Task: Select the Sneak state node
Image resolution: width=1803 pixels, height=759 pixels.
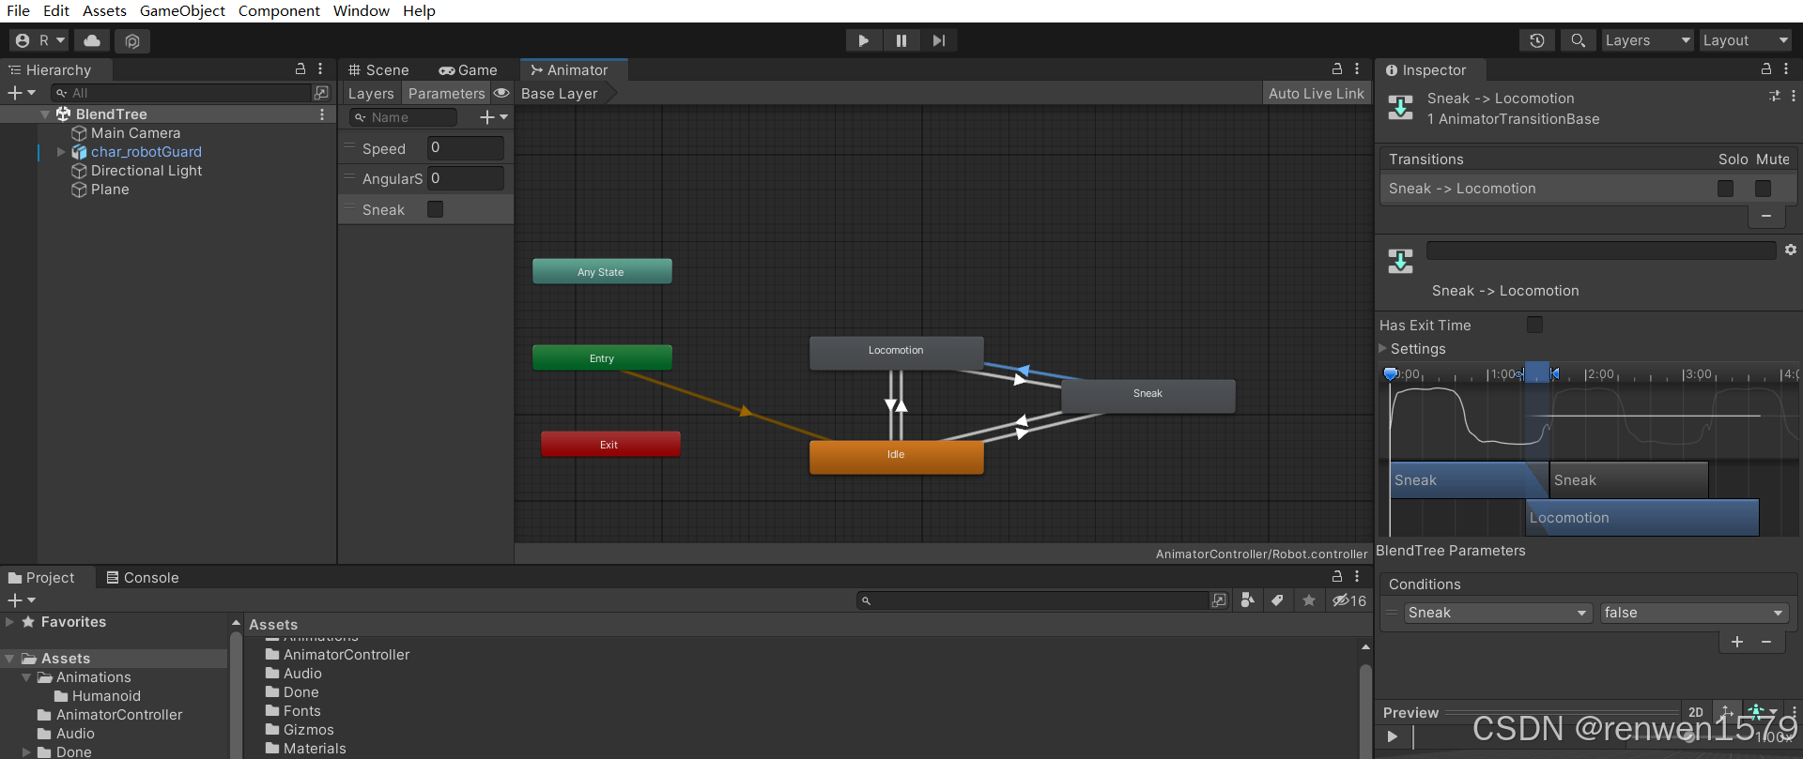Action: [1148, 395]
